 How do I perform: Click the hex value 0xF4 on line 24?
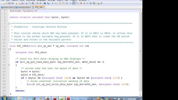(124, 84)
